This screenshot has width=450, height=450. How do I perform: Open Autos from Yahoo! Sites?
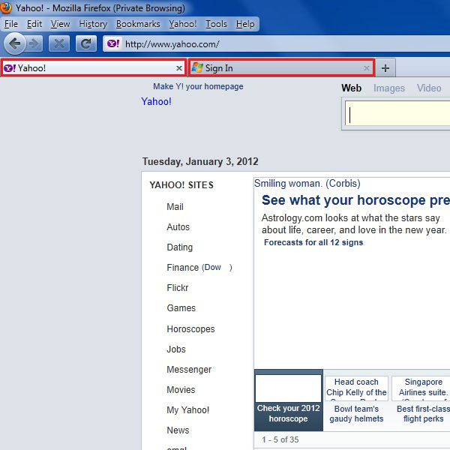(178, 227)
